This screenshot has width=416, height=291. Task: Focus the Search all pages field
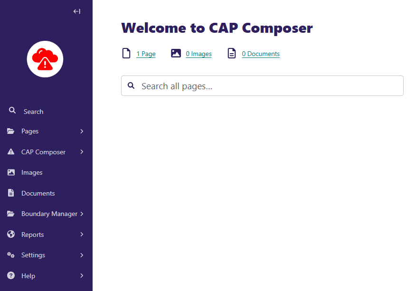263,85
